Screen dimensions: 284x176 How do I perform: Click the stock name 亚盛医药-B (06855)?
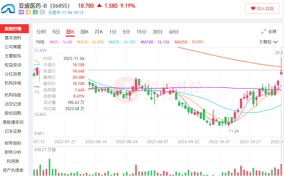point(44,5)
